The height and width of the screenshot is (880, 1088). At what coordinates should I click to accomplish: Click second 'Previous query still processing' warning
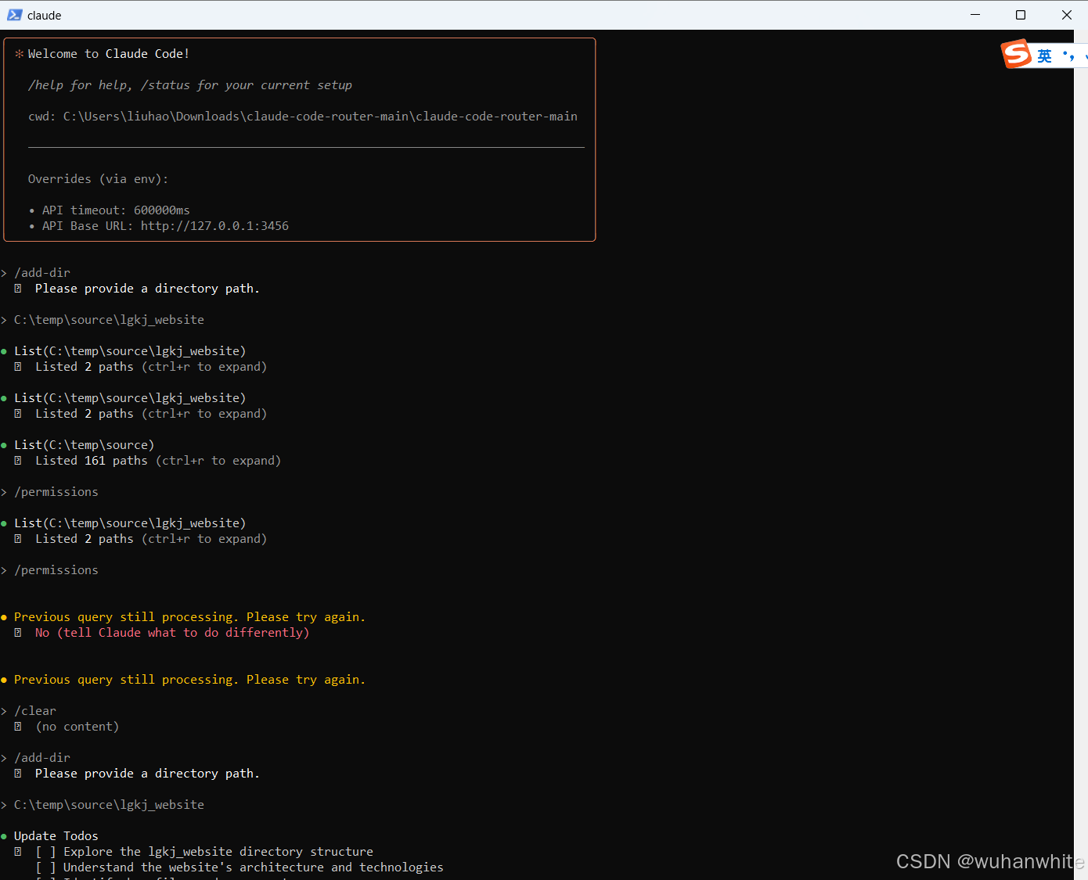189,680
